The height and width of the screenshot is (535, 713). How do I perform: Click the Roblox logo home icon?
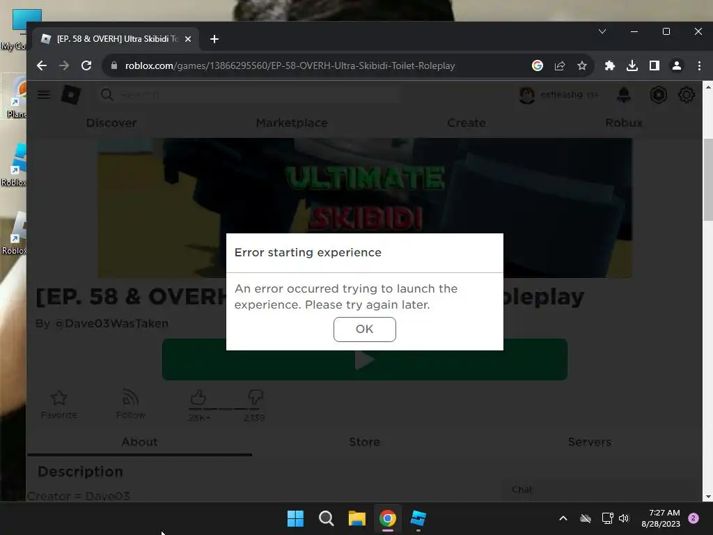pos(71,95)
